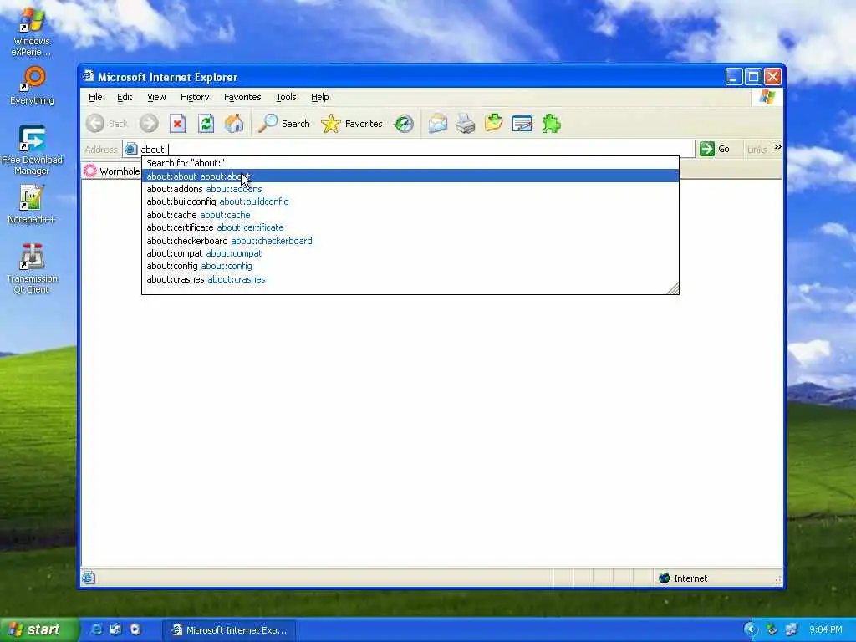The image size is (856, 642).
Task: Launch Internet Explorer from Quick Launch
Action: click(x=97, y=629)
